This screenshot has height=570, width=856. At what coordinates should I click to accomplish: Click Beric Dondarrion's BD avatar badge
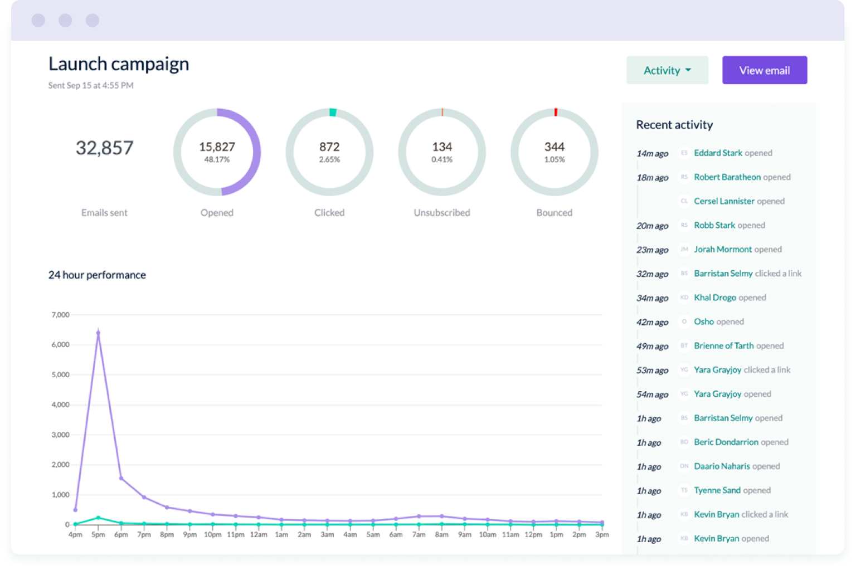tap(684, 442)
